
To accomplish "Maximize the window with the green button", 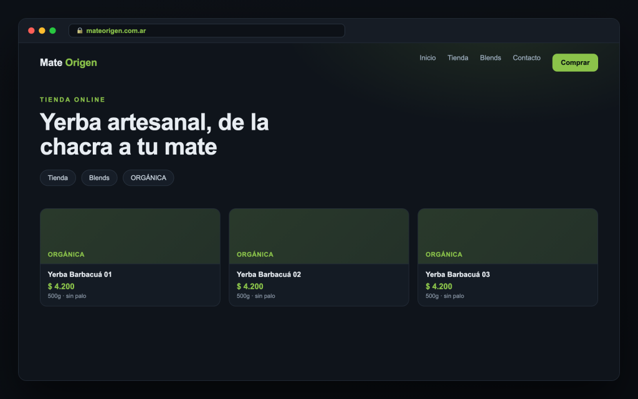I will coord(52,31).
